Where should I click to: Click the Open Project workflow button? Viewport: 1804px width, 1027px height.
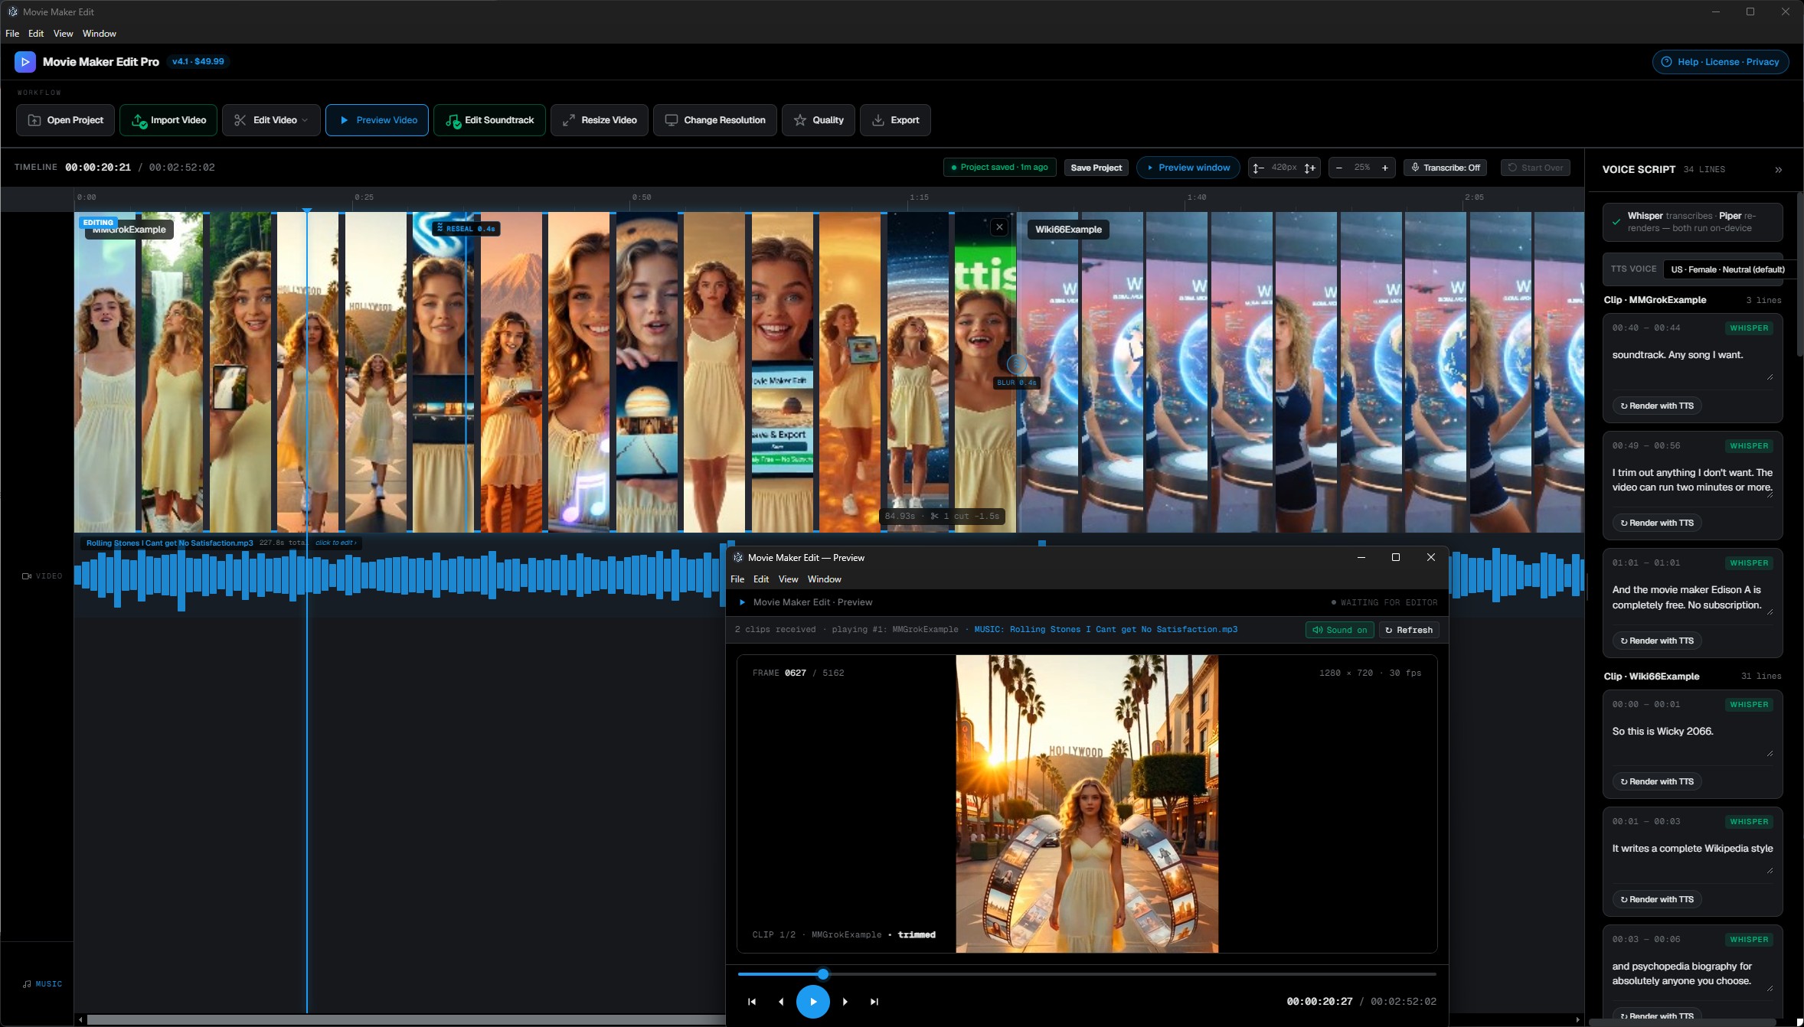(65, 120)
